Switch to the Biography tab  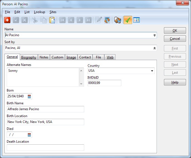pos(29,57)
